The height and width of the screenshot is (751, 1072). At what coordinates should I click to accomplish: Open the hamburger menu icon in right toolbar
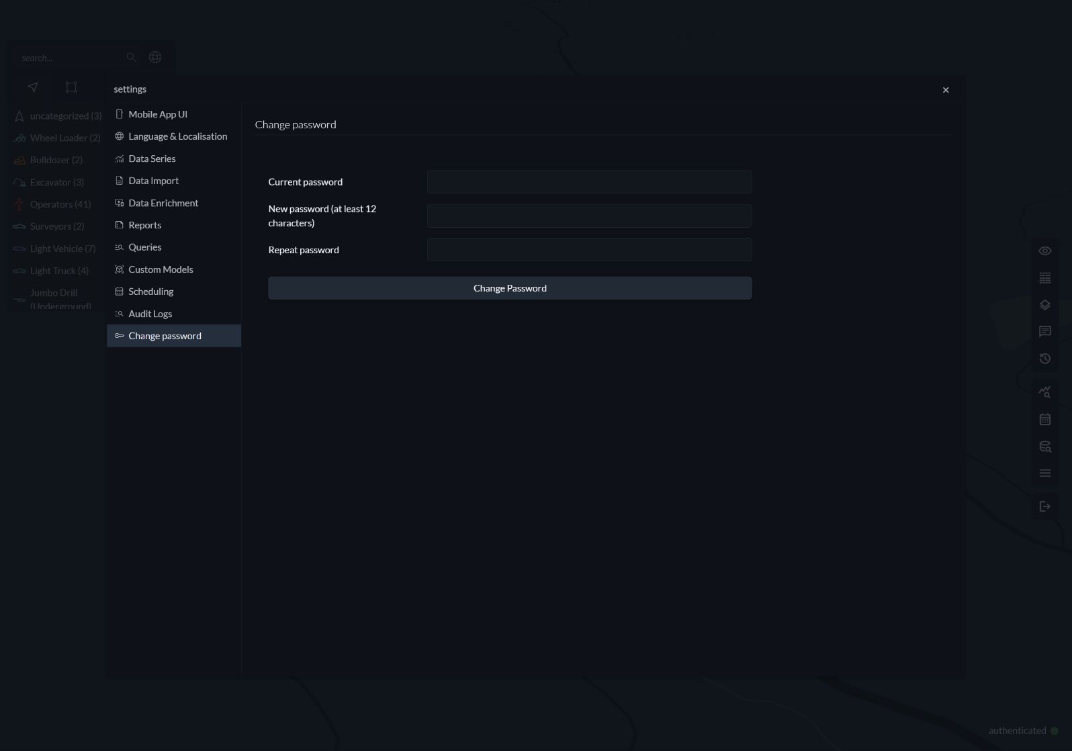click(x=1045, y=474)
